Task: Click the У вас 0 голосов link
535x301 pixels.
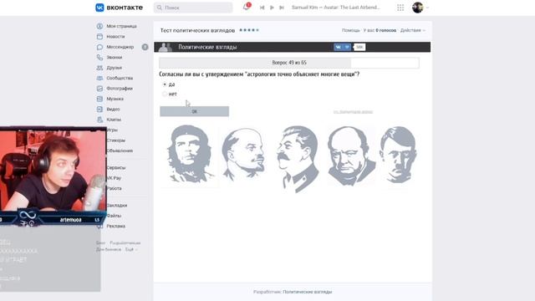Action: point(380,30)
